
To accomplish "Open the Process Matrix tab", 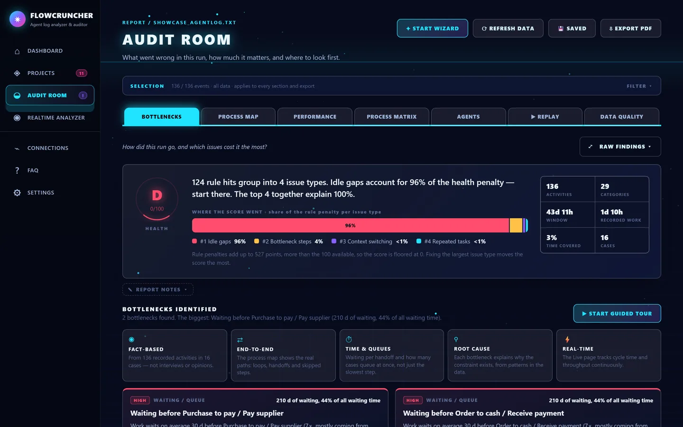I will (392, 117).
